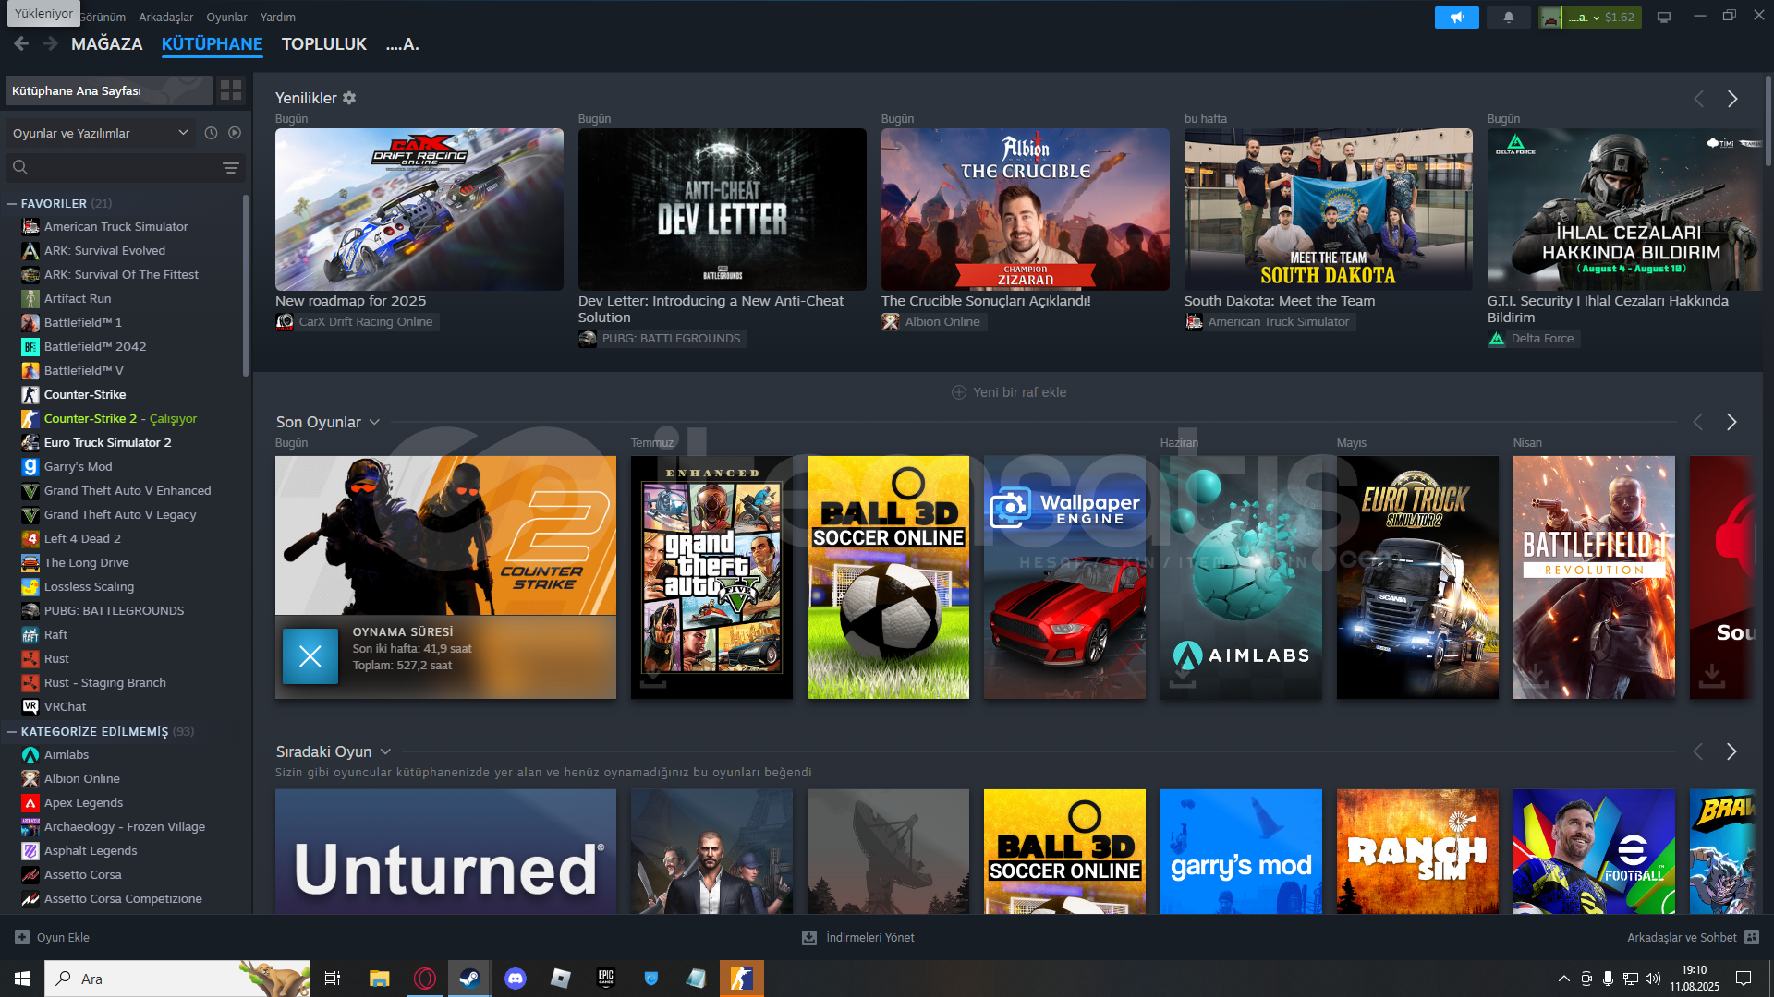Click Yeni bir raf ekle

click(x=1009, y=392)
